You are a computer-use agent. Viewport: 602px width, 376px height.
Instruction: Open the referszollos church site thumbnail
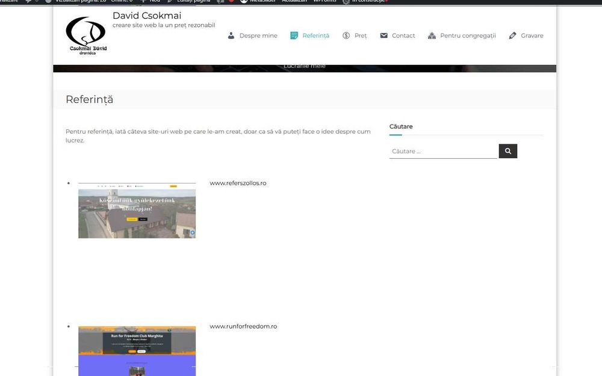coord(137,210)
